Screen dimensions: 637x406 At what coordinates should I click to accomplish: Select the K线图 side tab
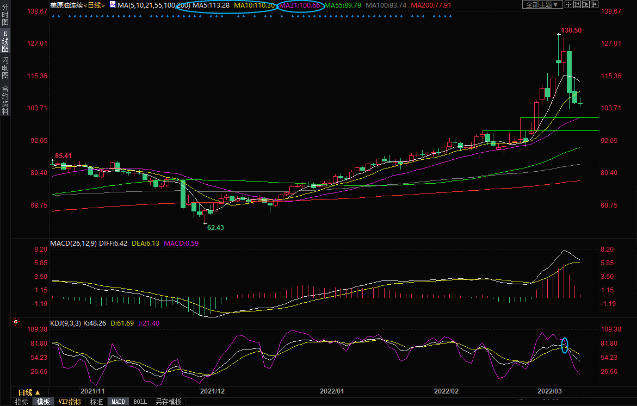click(x=5, y=41)
